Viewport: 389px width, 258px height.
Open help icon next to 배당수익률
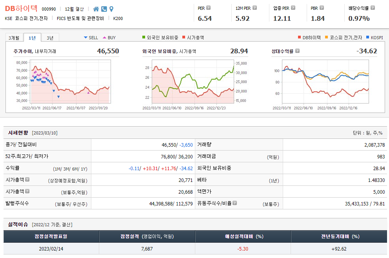pyautogui.click(x=373, y=8)
